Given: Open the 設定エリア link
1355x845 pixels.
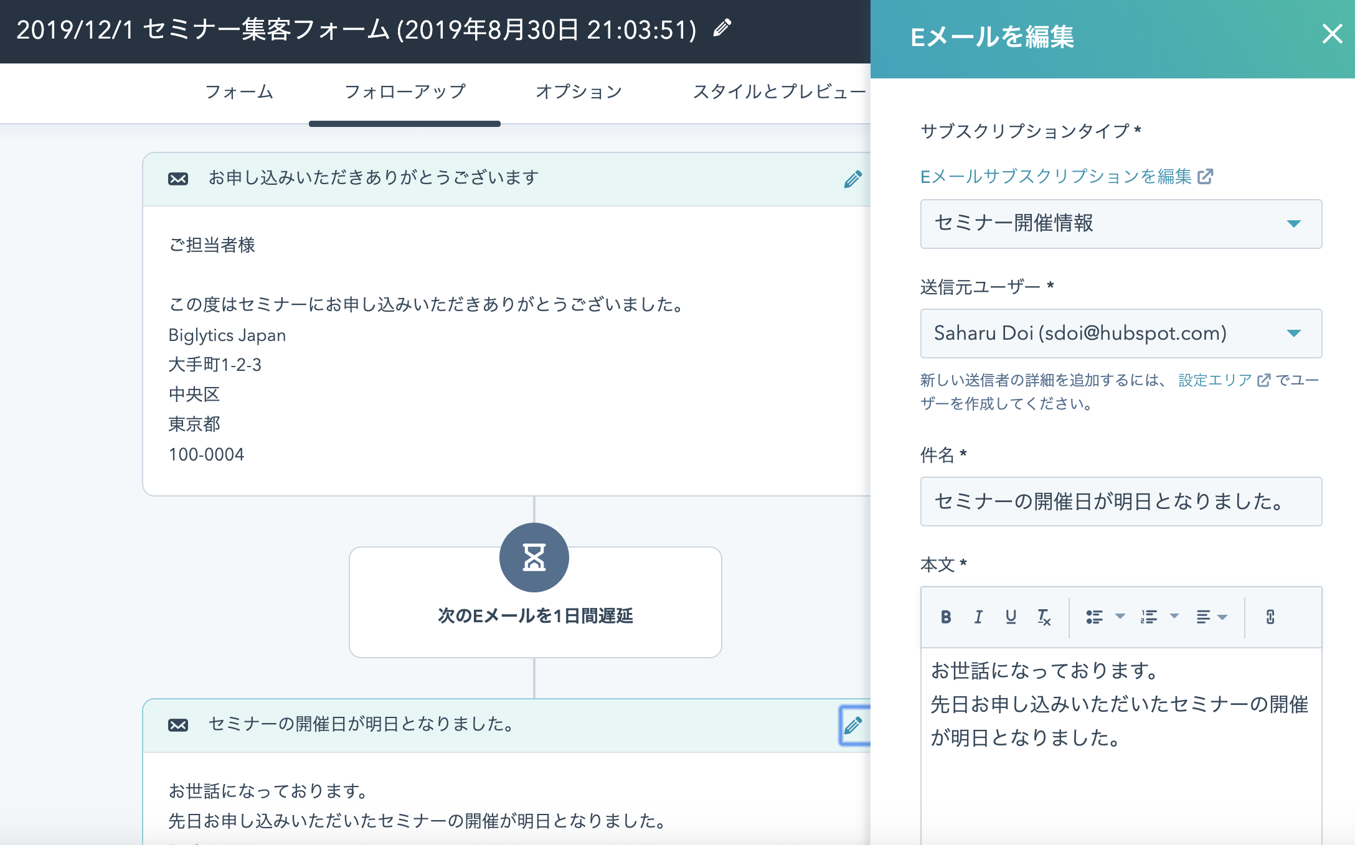Looking at the screenshot, I should (x=1224, y=380).
